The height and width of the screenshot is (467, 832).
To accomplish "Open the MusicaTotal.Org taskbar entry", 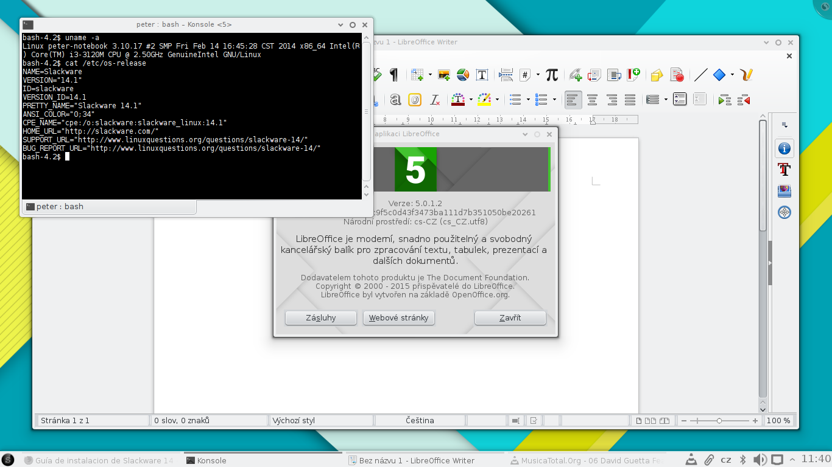I will pos(586,460).
